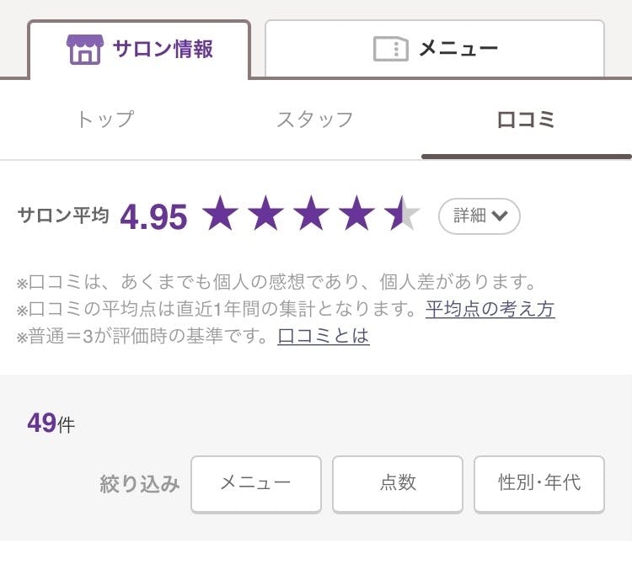The image size is (632, 564).
Task: Select the 口コミ reviews sub-tab
Action: tap(526, 120)
